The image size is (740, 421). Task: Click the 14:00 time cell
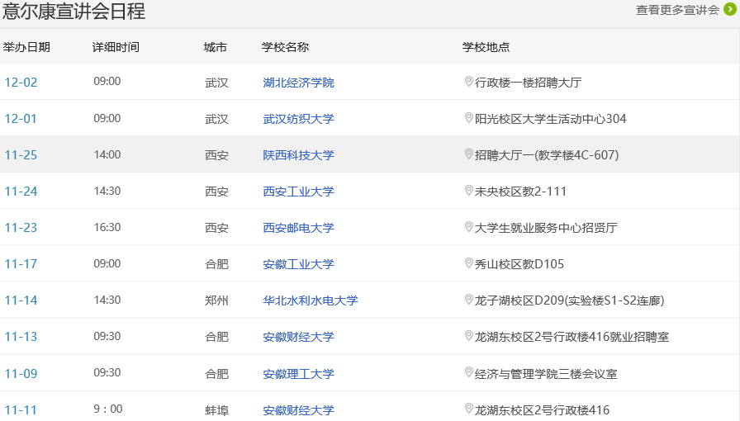[107, 155]
